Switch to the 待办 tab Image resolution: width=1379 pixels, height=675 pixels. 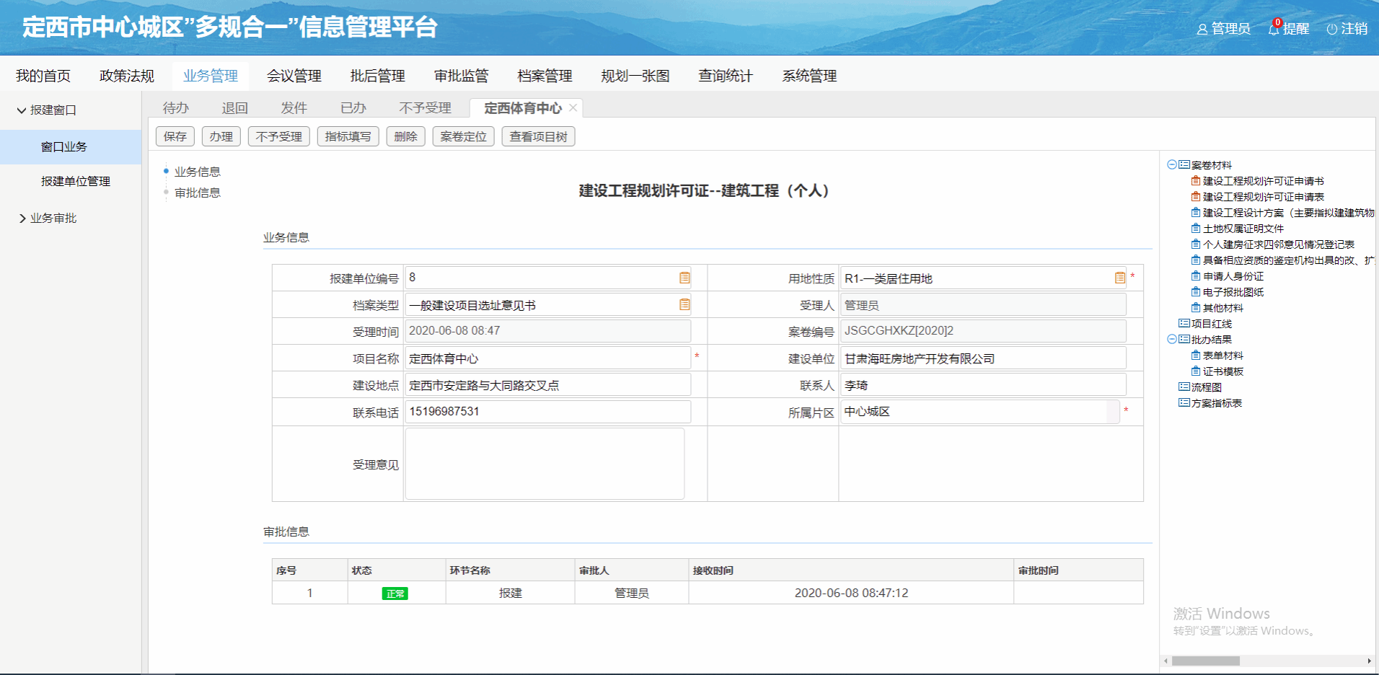coord(176,108)
